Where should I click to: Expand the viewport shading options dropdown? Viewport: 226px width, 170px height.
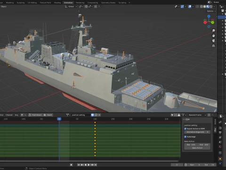click(214, 7)
